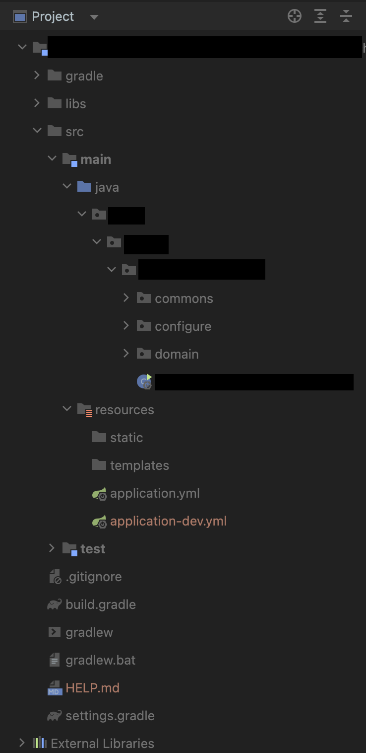
Task: Open the Project view dropdown arrow
Action: tap(94, 17)
